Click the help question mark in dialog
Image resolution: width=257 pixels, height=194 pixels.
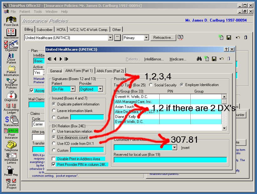[226, 49]
